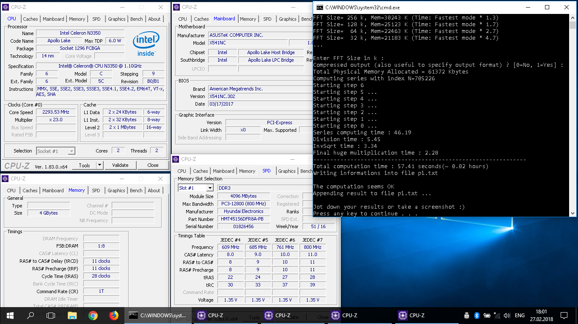Image resolution: width=578 pixels, height=324 pixels.
Task: Click the JEDEC #7 frequency '800 MHz'
Action: tap(312, 247)
